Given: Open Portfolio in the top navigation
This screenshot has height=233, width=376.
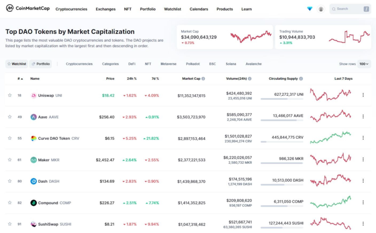Looking at the screenshot, I should (x=148, y=9).
